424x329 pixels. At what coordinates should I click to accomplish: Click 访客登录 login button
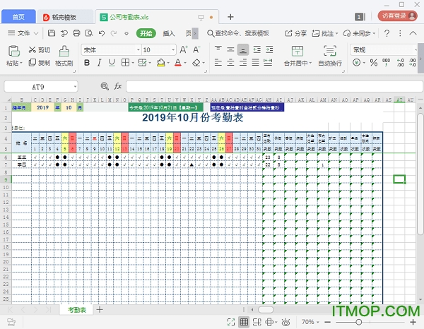pyautogui.click(x=397, y=16)
